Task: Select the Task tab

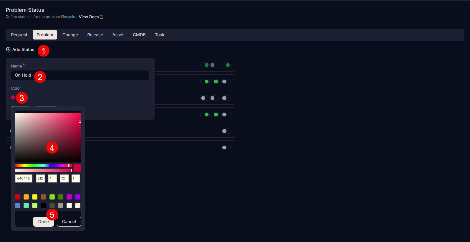Action: [160, 35]
